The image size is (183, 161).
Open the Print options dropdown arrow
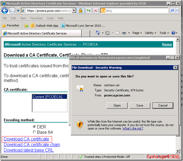(129, 33)
